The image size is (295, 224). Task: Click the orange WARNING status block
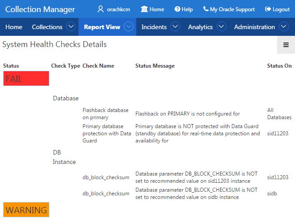[x=26, y=210]
